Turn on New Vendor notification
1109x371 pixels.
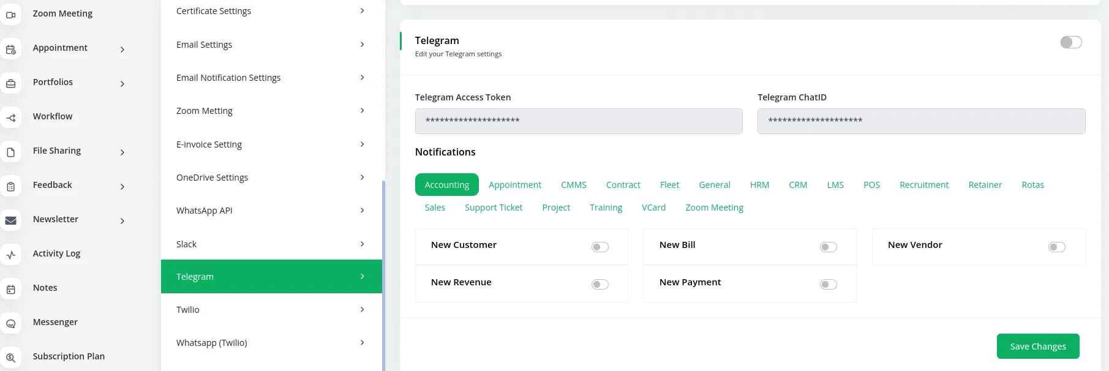point(1056,247)
